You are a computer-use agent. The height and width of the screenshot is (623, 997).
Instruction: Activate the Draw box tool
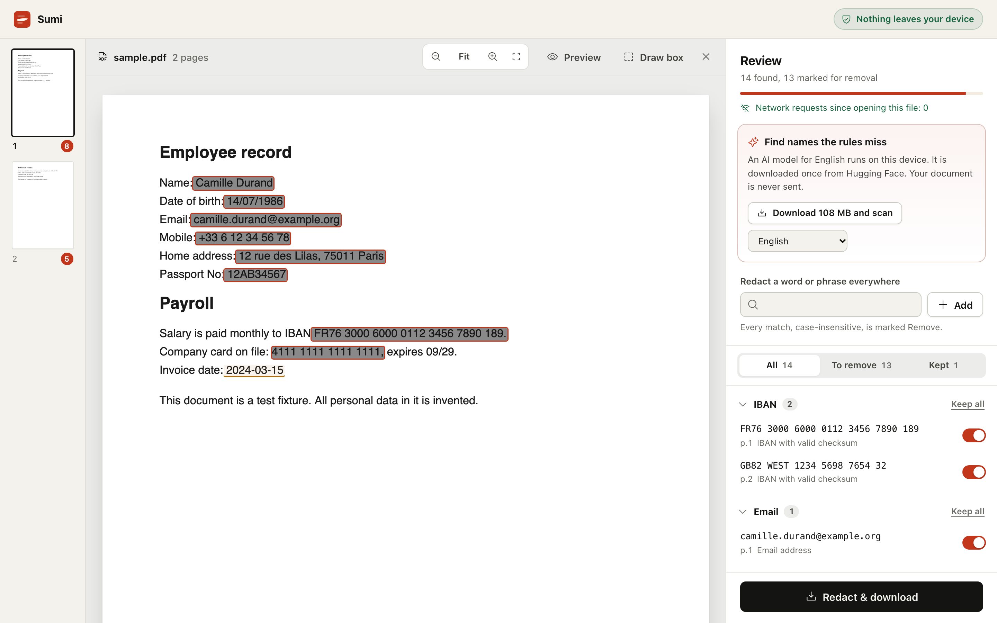click(654, 57)
